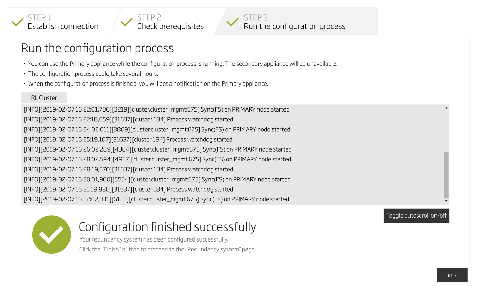Click the Step 2 green checkmark icon
This screenshot has width=479, height=287.
click(127, 23)
